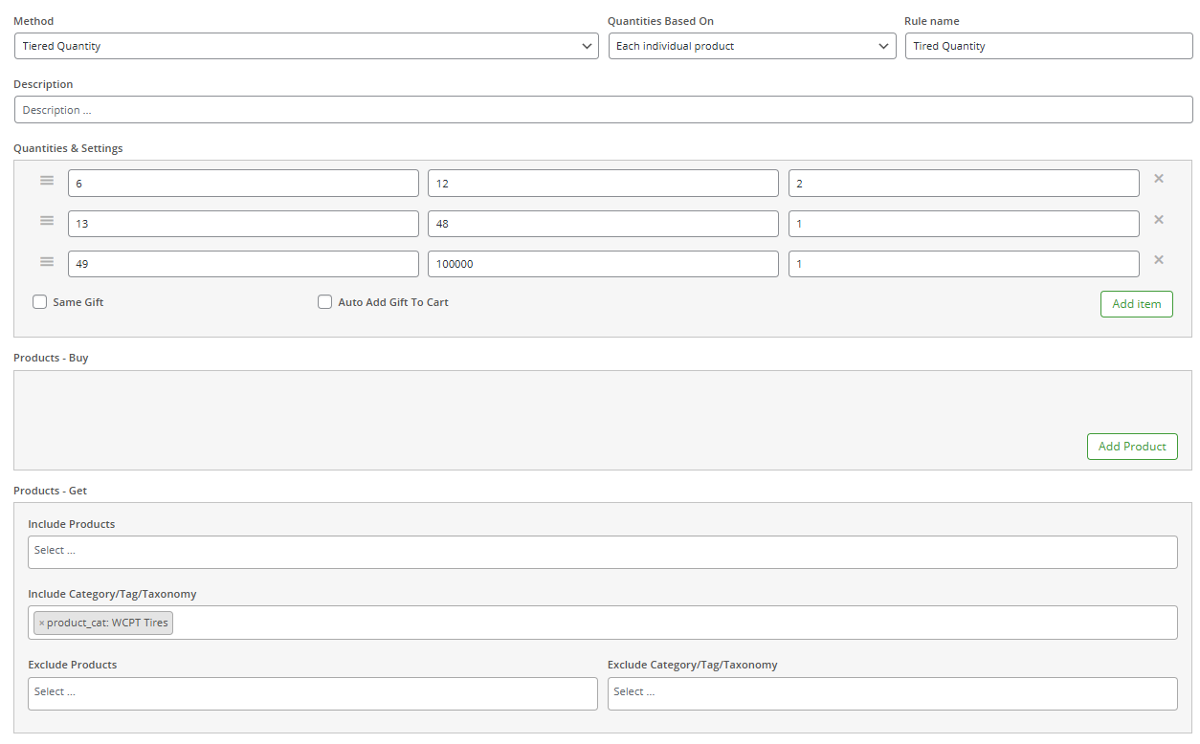This screenshot has width=1200, height=744.
Task: Click into the Description field
Action: (602, 110)
